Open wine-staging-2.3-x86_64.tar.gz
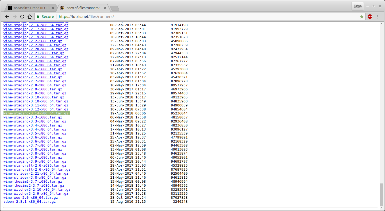Image resolution: width=385 pixels, height=211 pixels. click(x=35, y=61)
